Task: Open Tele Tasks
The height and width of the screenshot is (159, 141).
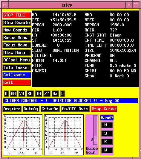Action: click(x=17, y=68)
